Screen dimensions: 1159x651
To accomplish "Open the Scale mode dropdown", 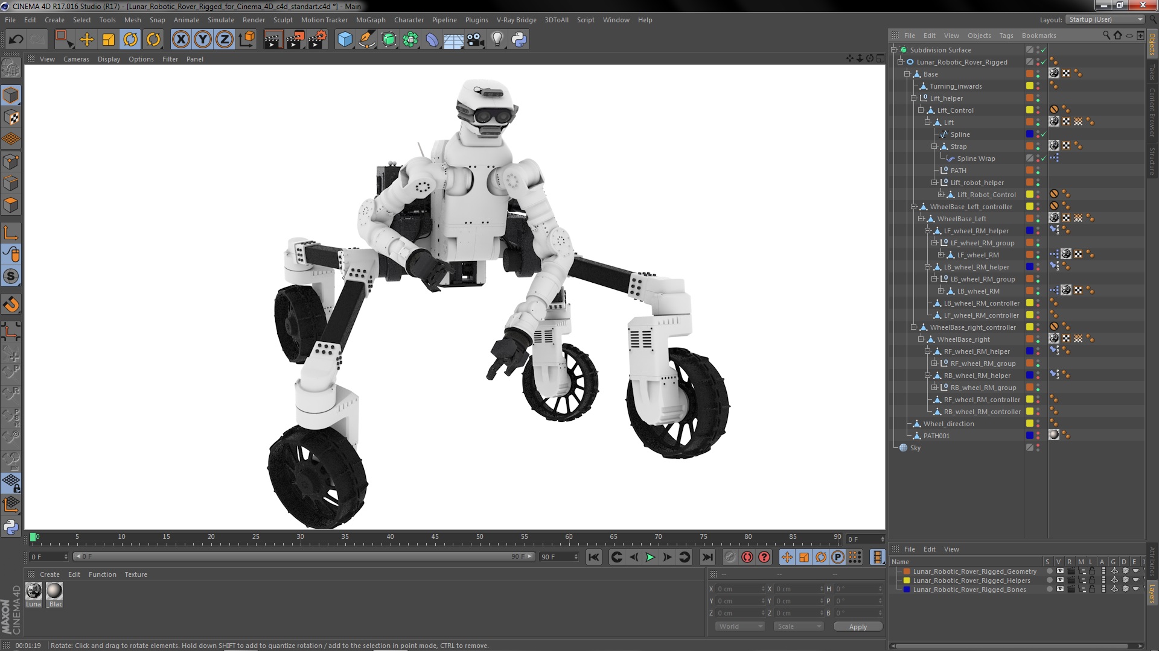I will (799, 626).
